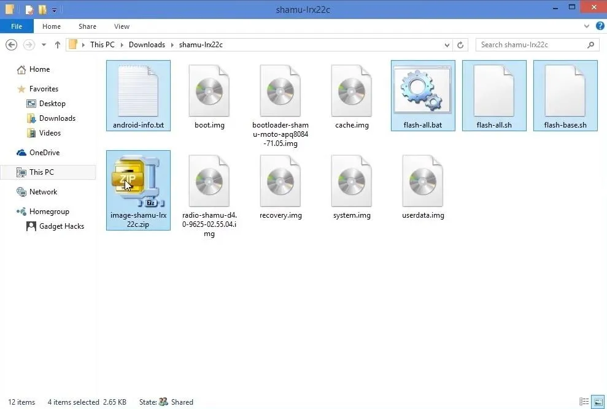This screenshot has width=607, height=409.
Task: Open the Share ribbon tab
Action: tap(88, 26)
